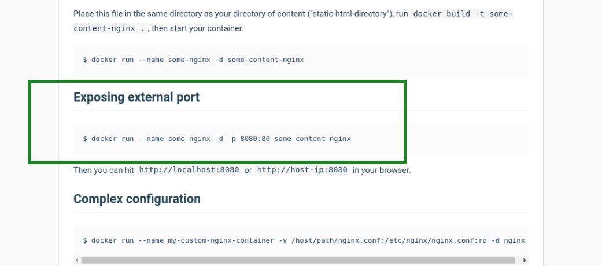
Task: Click the "docker run --name some-nginx -d" command line
Action: pyautogui.click(x=193, y=60)
